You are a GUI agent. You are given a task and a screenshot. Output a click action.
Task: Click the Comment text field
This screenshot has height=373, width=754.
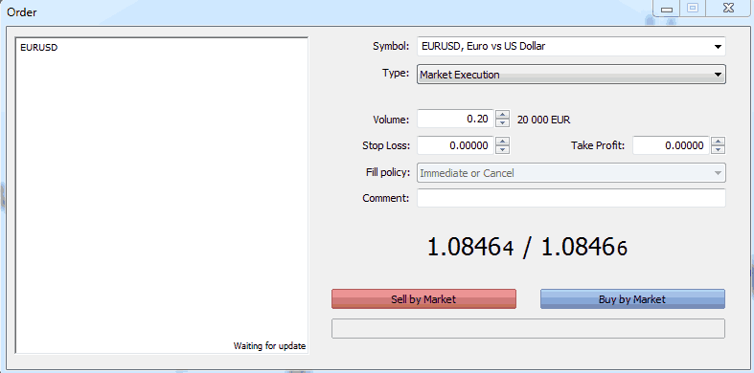(571, 198)
